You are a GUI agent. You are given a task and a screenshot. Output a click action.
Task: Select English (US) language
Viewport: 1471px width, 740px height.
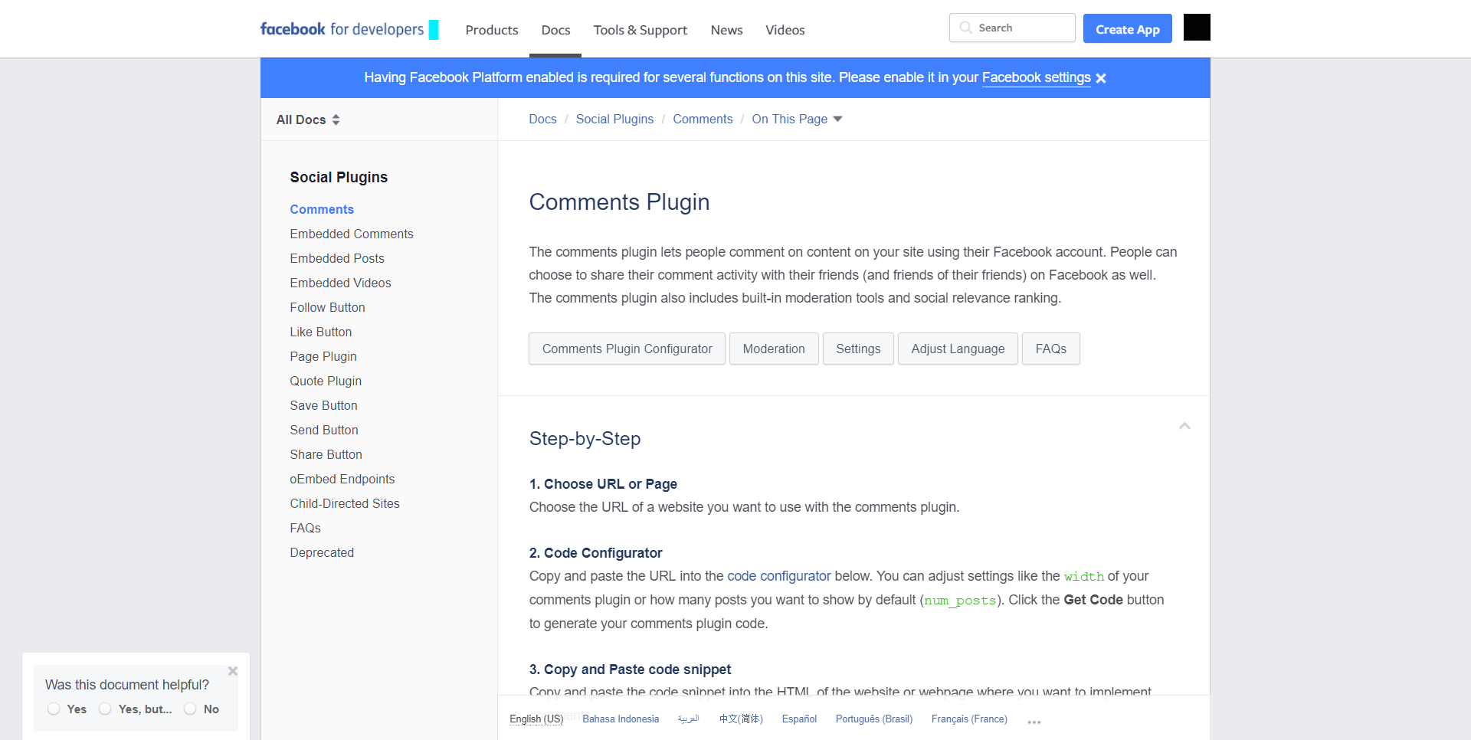click(536, 719)
